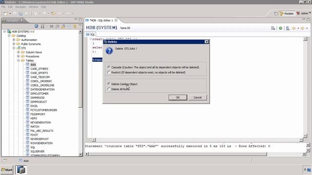Click Cancel in the Delete dialog

pos(197,97)
